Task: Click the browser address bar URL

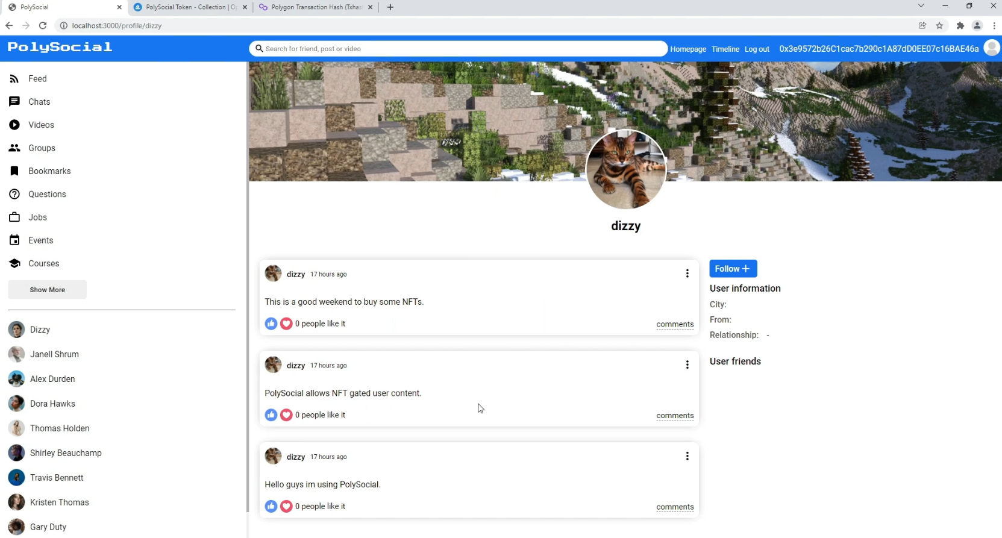Action: pyautogui.click(x=117, y=25)
